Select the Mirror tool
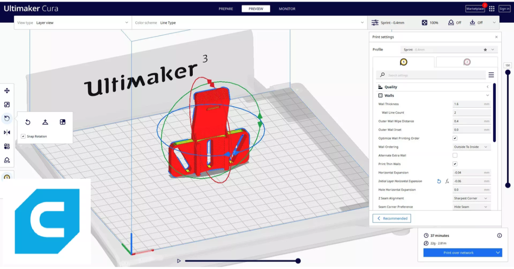This screenshot has height=269, width=514. 6,132
